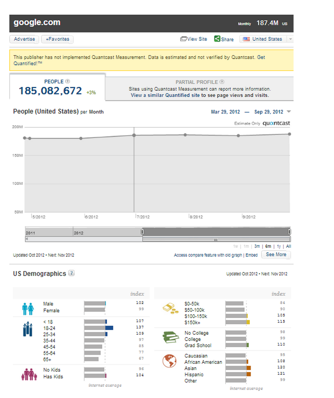Switch to the PARTIAL PROFILE tab
Image resolution: width=334 pixels, height=398 pixels.
point(200,88)
